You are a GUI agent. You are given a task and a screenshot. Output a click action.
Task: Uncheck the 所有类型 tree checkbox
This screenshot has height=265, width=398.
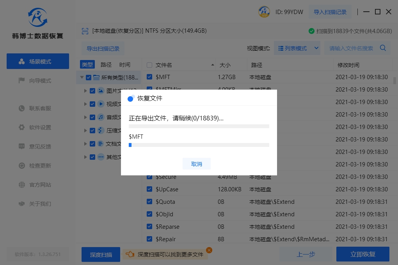pos(89,78)
